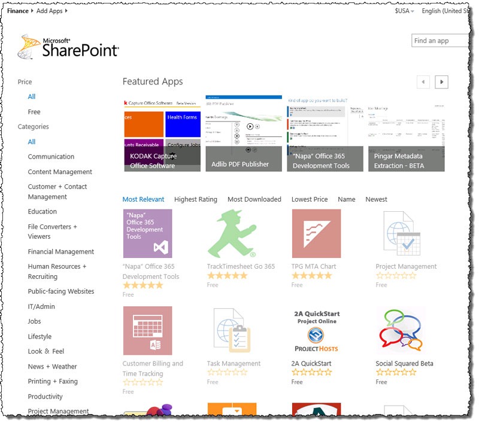Click the SharePoint logo
Screen dimensions: 479x426
tap(68, 47)
